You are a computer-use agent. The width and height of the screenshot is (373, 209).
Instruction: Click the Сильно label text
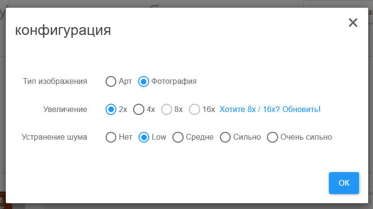pos(247,137)
